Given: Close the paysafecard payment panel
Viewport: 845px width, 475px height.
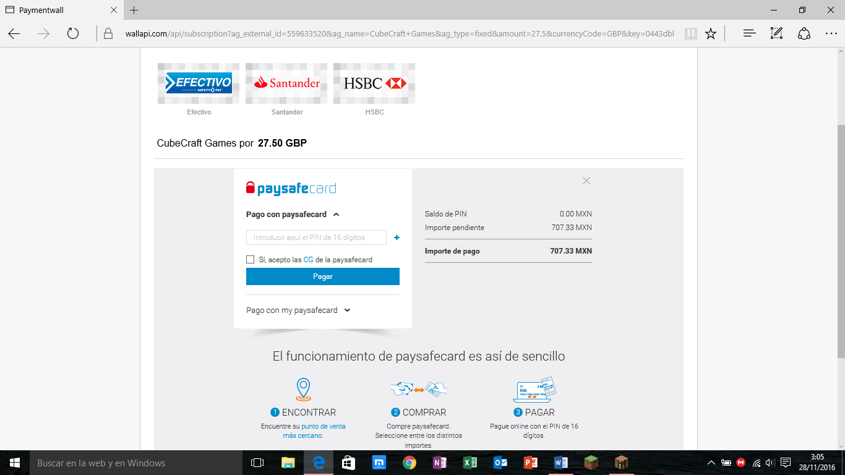Looking at the screenshot, I should (586, 181).
